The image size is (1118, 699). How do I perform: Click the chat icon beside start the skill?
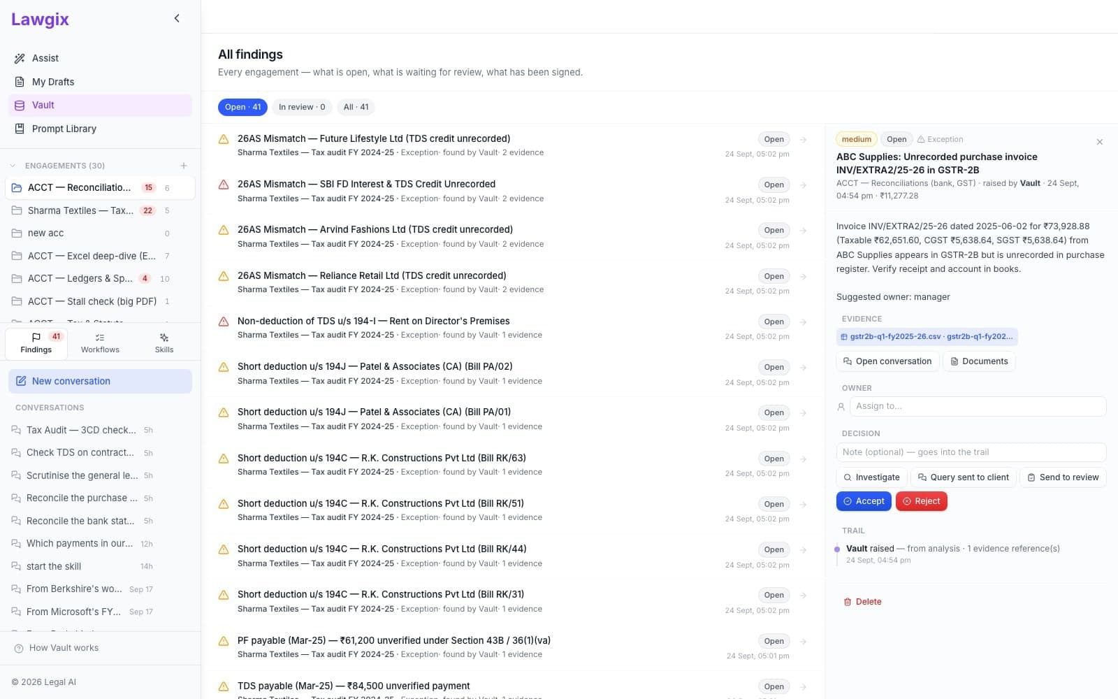tap(16, 566)
